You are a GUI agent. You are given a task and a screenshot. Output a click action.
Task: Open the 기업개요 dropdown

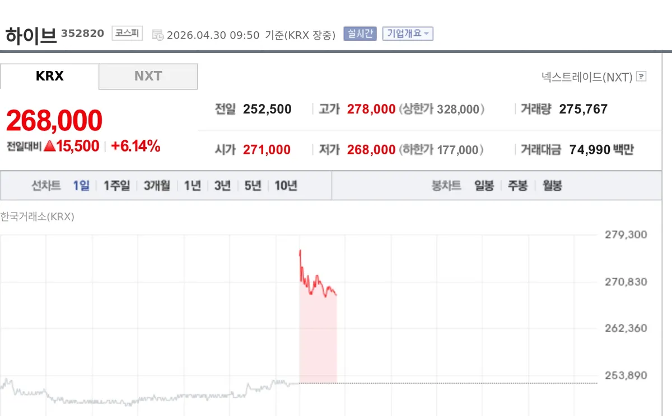click(408, 34)
